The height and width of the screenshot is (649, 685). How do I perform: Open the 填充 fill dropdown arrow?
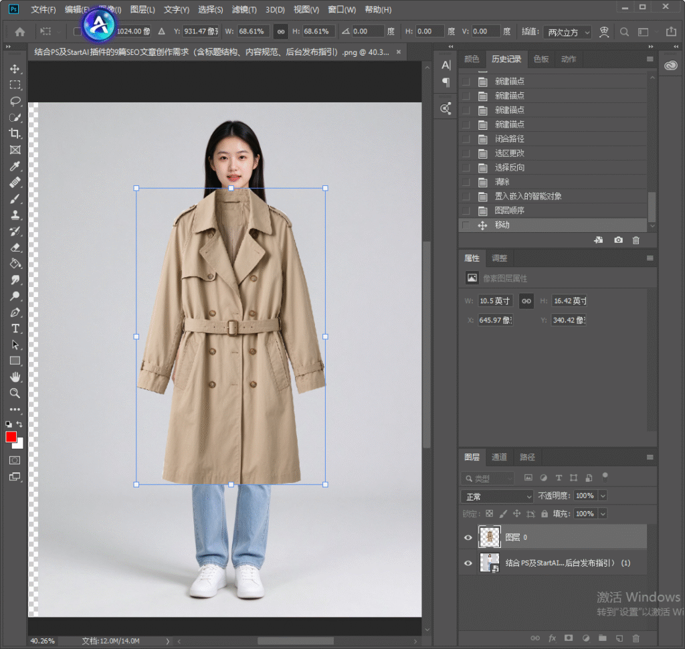[x=603, y=514]
